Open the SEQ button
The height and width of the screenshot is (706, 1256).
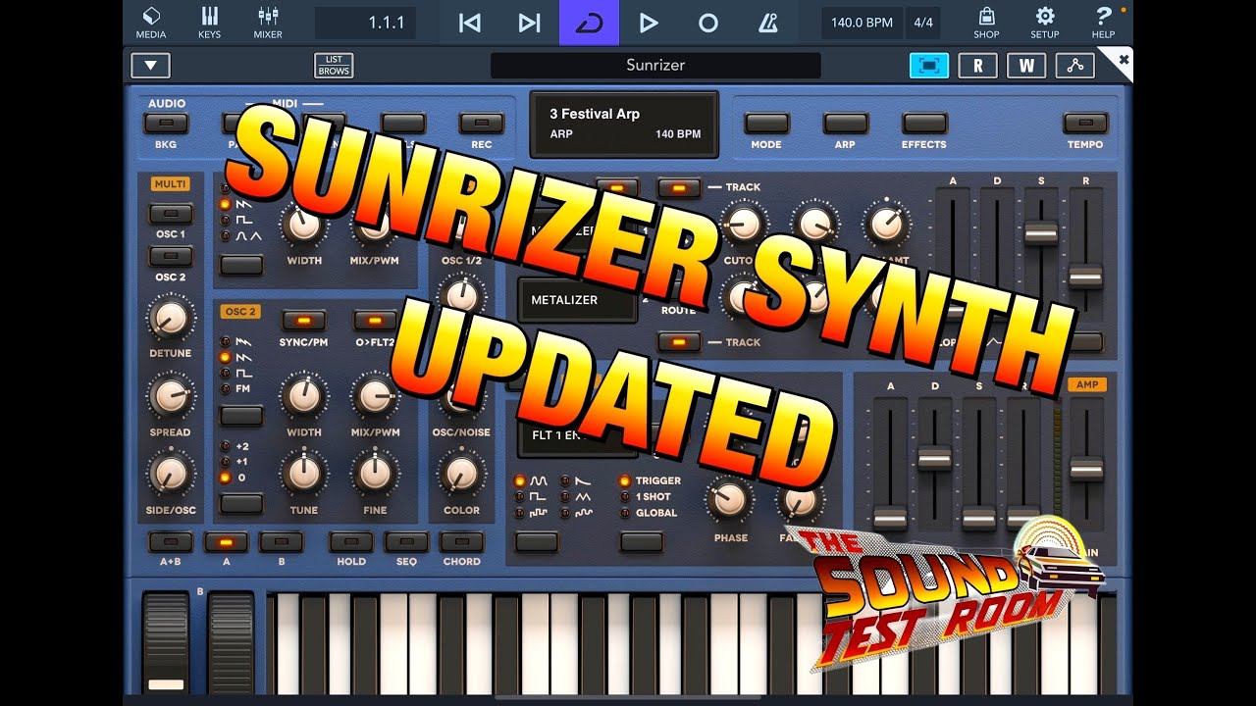click(x=406, y=542)
